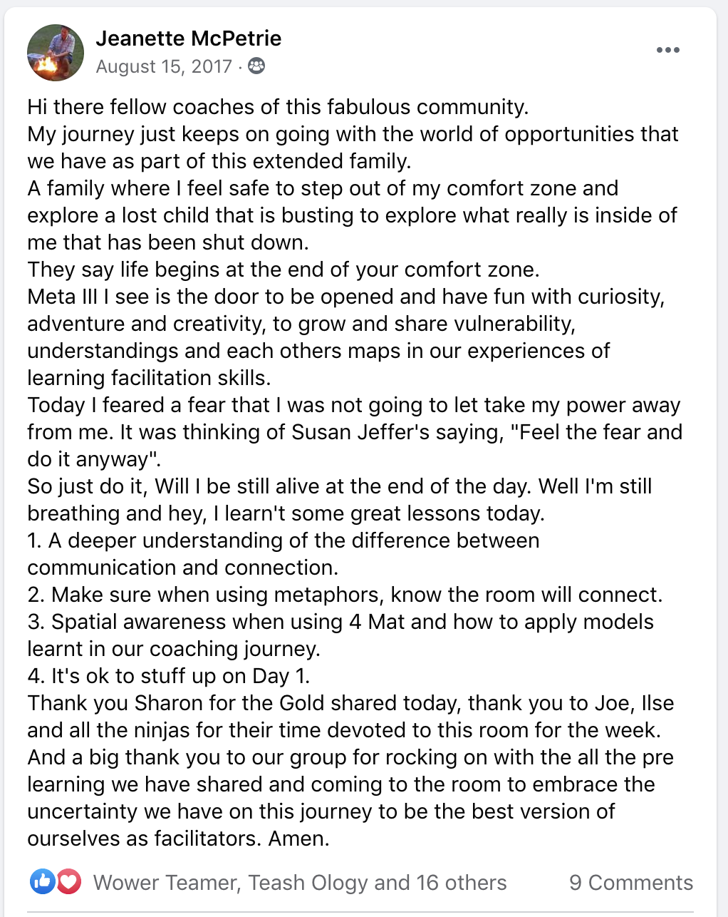Open the three-dot post options menu
Screen dimensions: 728x917
pos(667,50)
